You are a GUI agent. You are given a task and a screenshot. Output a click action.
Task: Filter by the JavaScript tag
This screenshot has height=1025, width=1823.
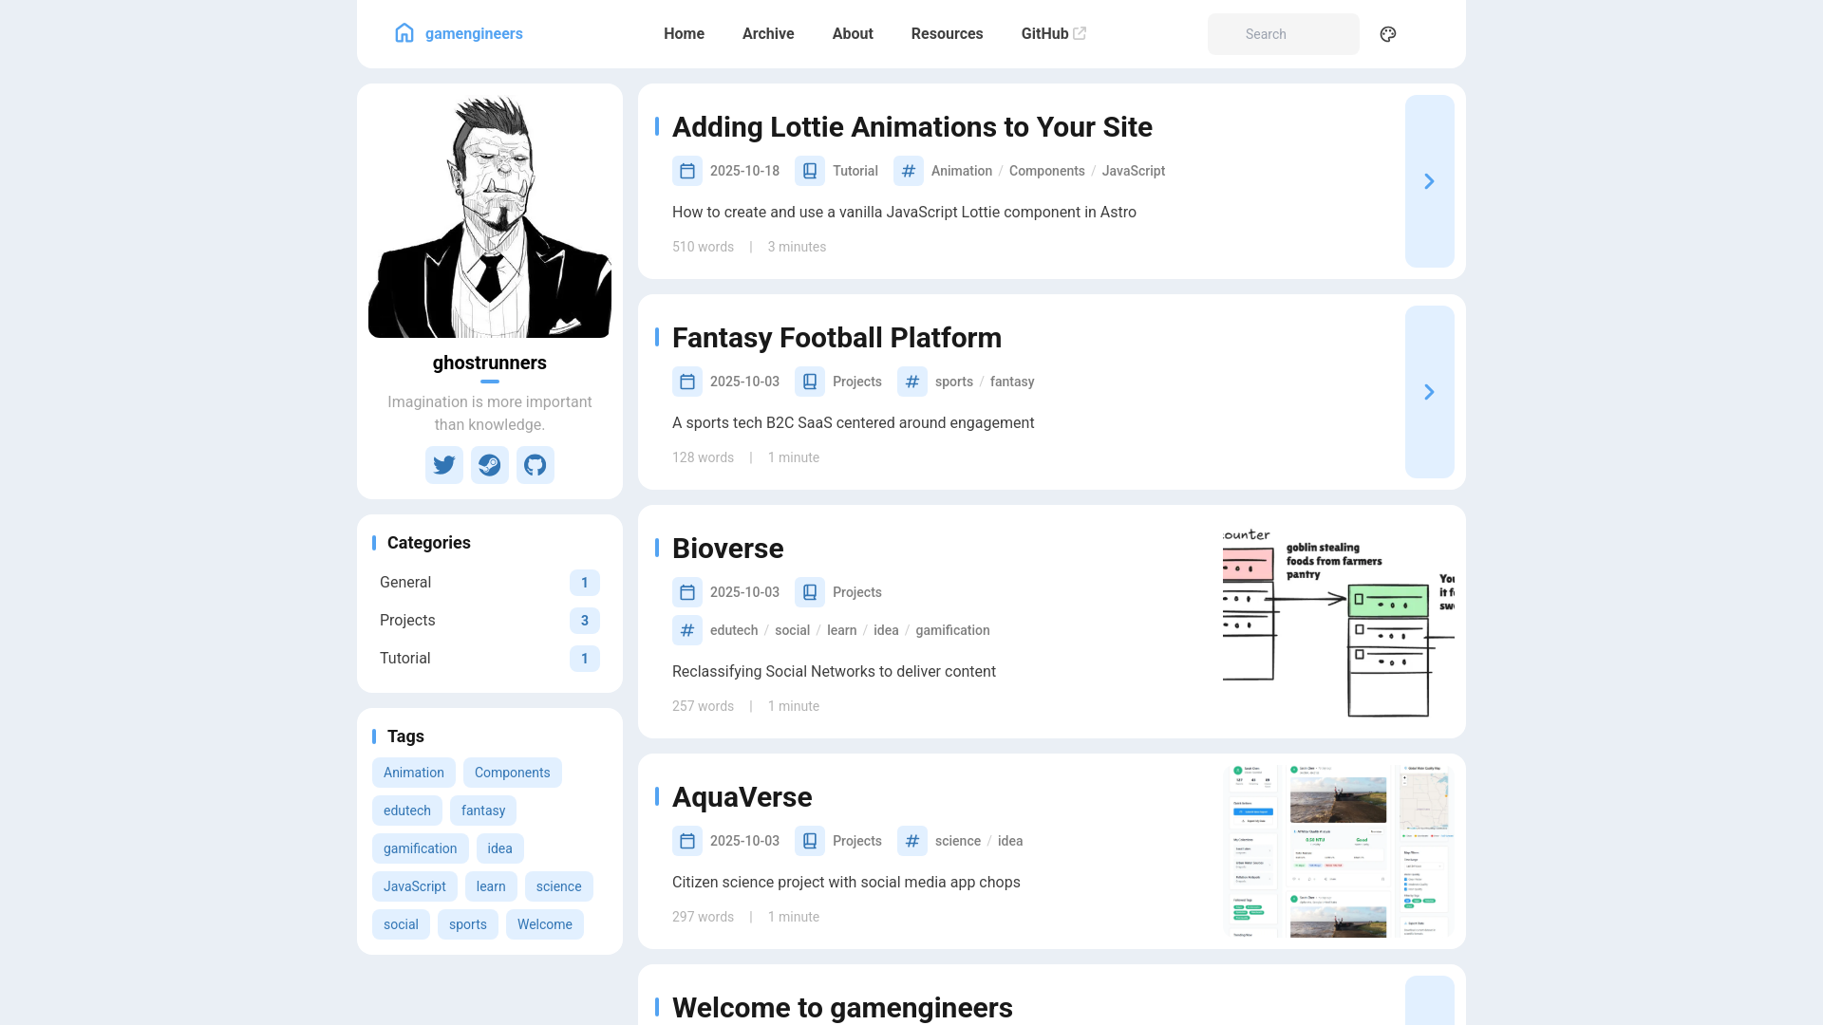point(414,886)
